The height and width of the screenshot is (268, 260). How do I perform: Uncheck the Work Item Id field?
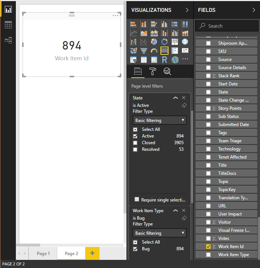click(x=208, y=247)
